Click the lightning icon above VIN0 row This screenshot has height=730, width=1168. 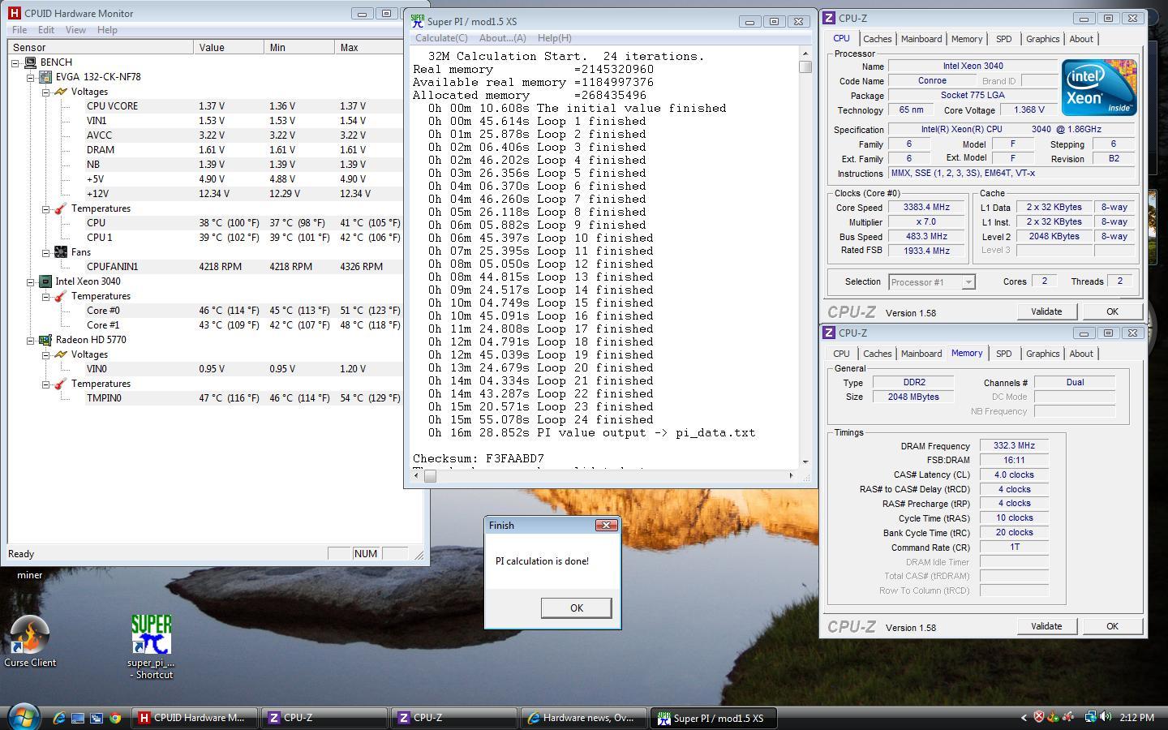pyautogui.click(x=61, y=354)
